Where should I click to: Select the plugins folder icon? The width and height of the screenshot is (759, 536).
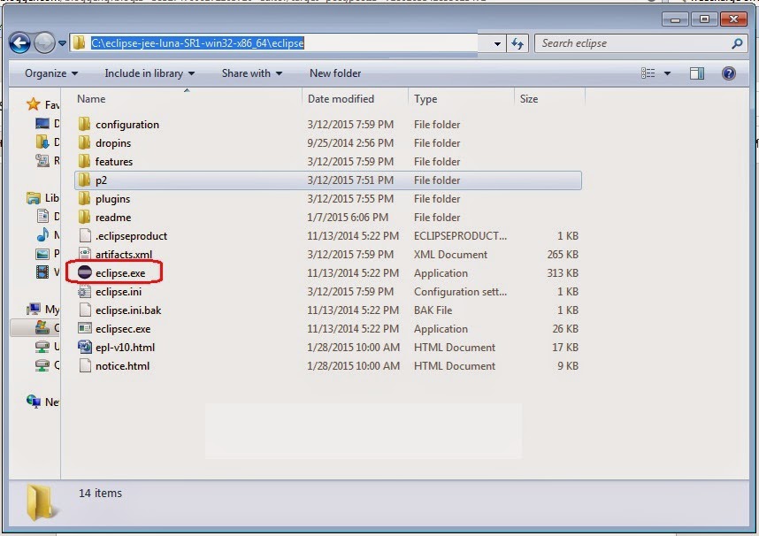click(84, 198)
